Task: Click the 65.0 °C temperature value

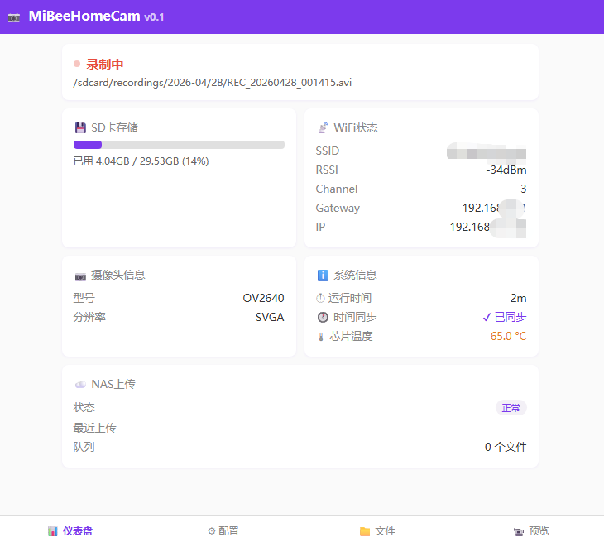Action: click(x=509, y=336)
